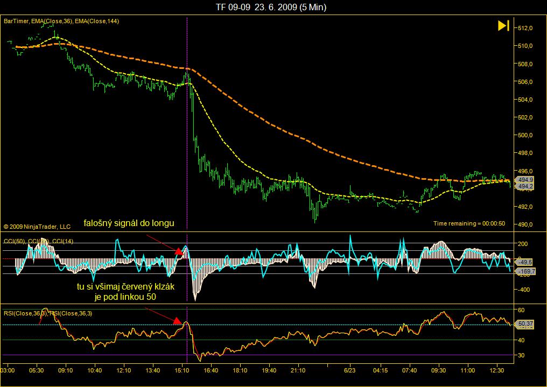Click the 11:00 time axis label
This screenshot has width=547, height=387.
[467, 370]
